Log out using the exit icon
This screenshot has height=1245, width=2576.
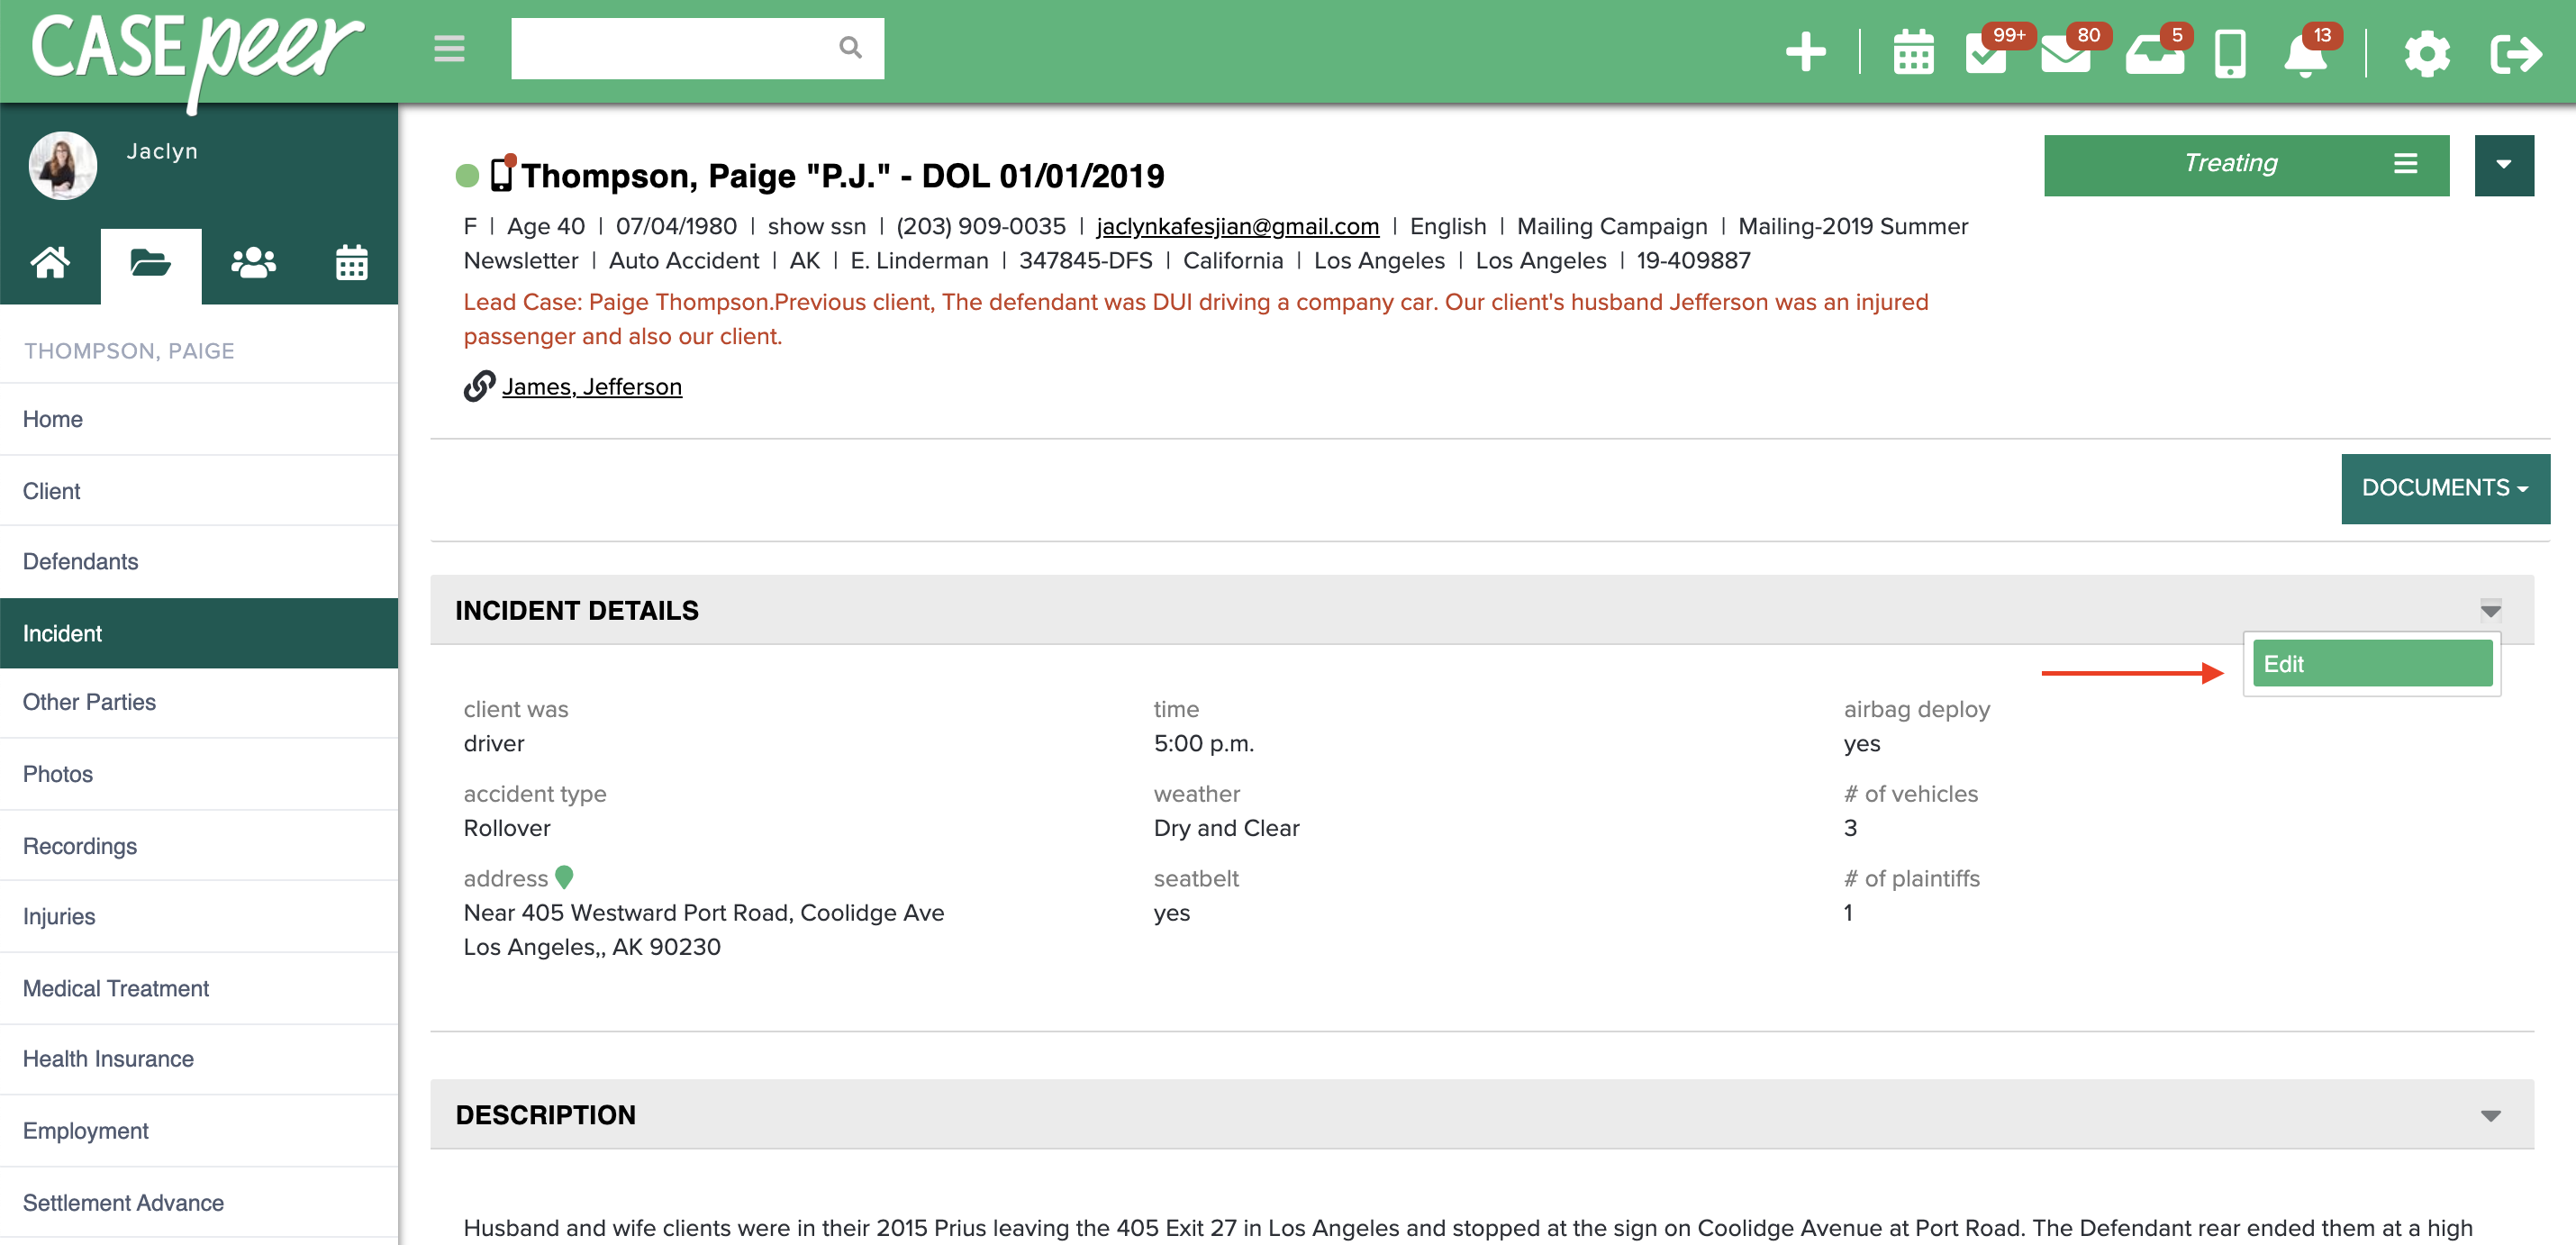(x=2517, y=55)
